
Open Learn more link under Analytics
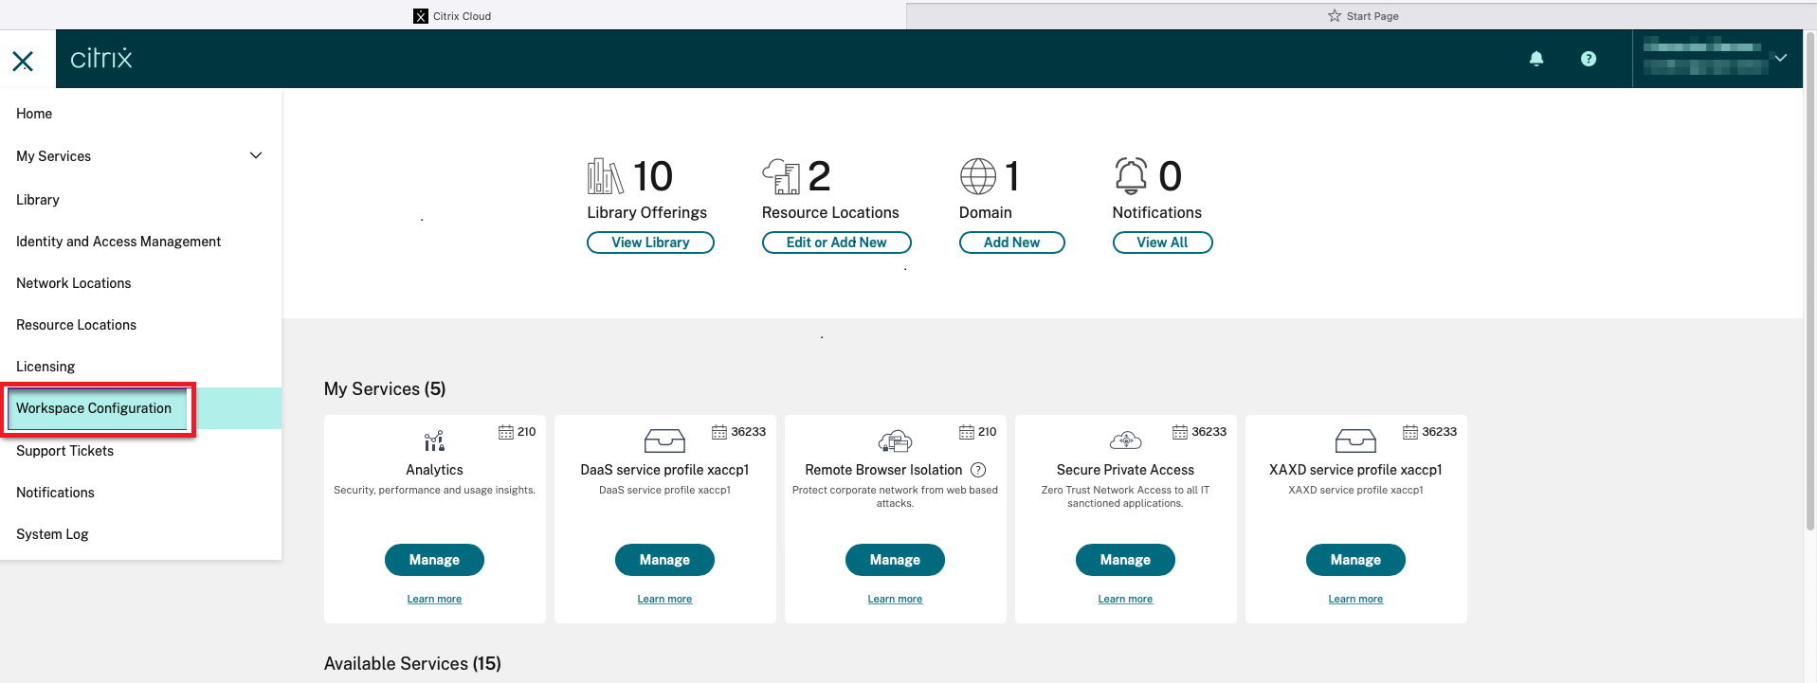pyautogui.click(x=434, y=599)
